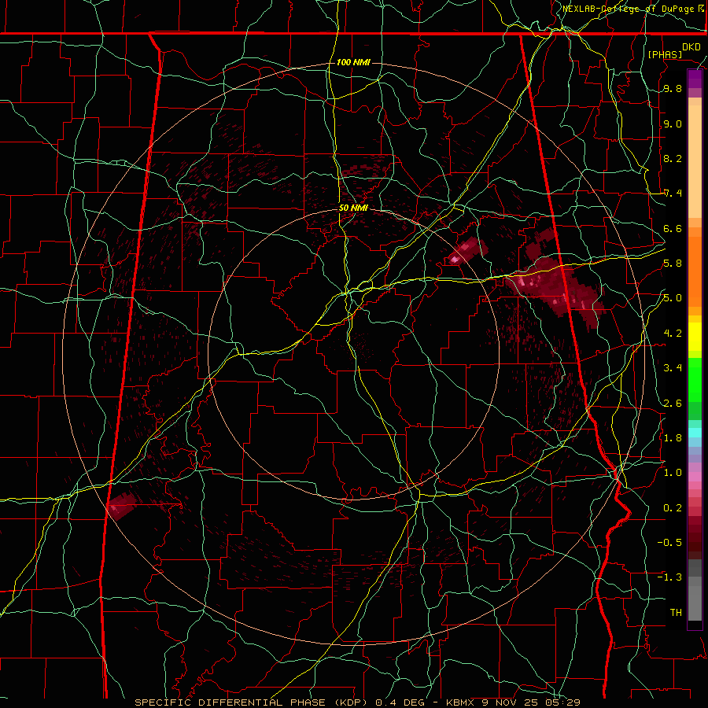Click the -0.5 value on the color scale
Viewport: 708px width, 708px height.
(x=669, y=542)
